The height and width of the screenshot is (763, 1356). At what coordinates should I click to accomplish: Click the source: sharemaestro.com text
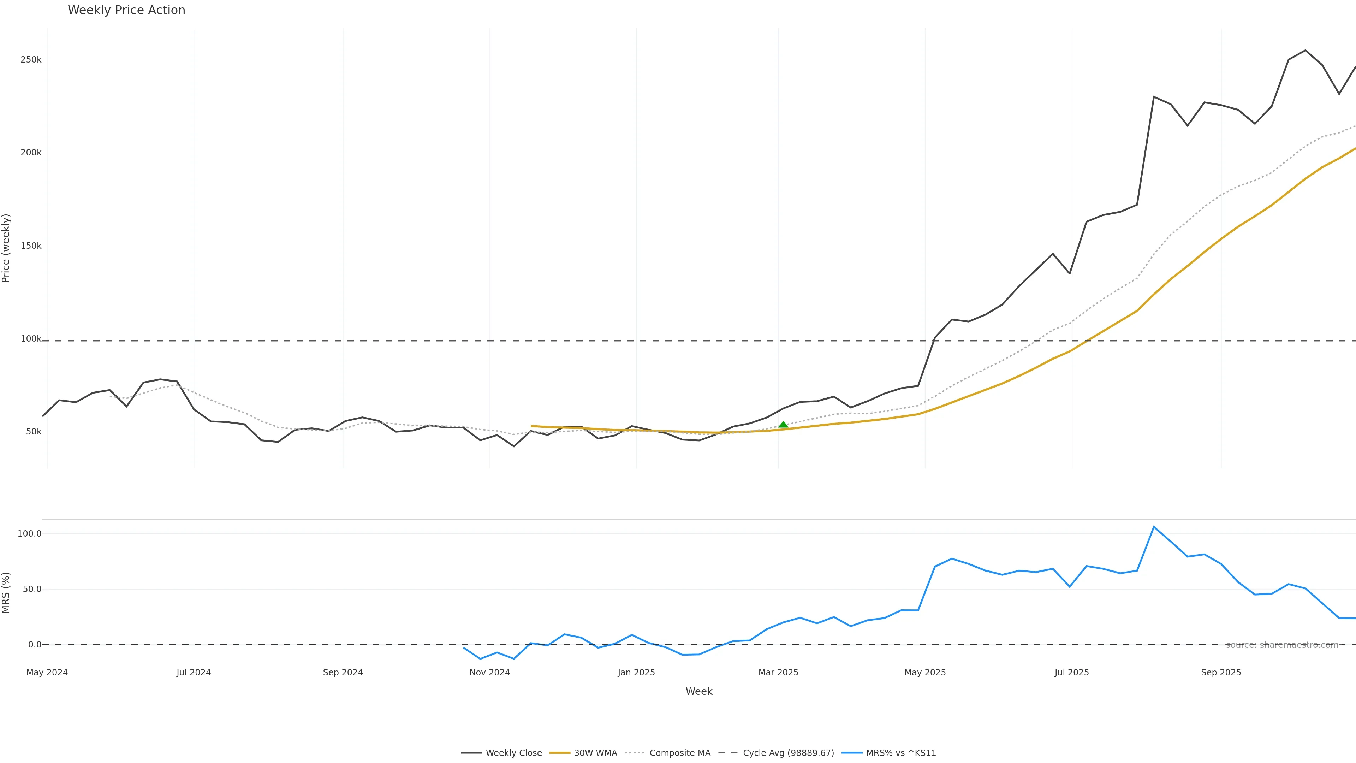tap(1282, 645)
